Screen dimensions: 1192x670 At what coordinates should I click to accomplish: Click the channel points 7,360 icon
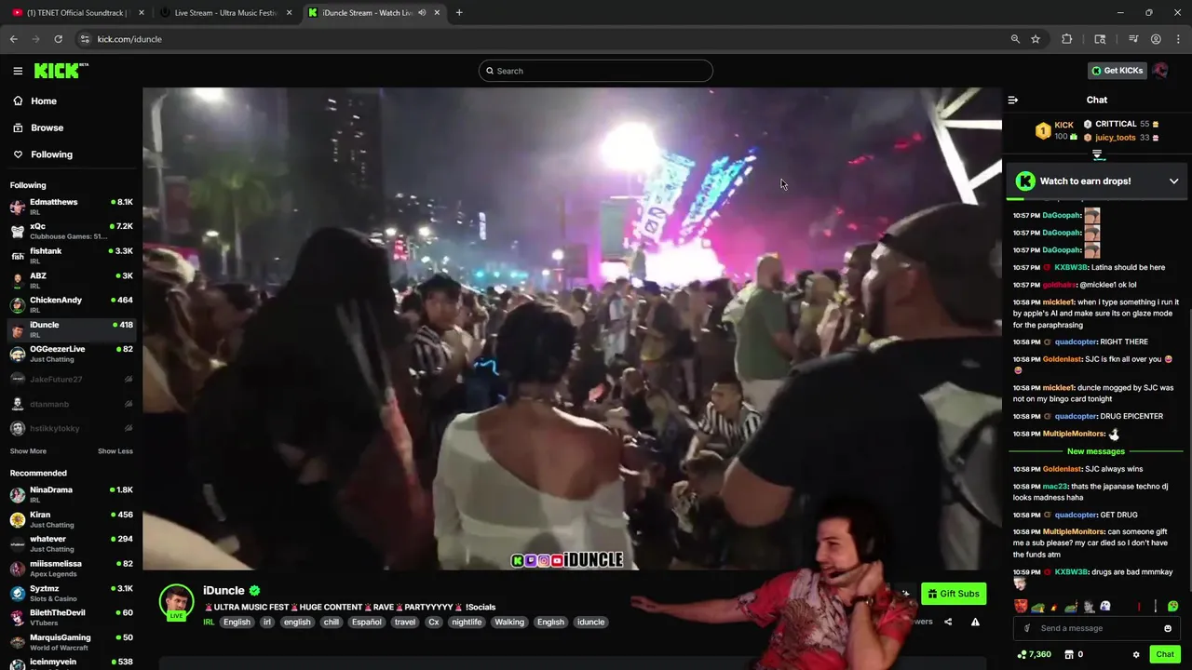tap(1034, 654)
